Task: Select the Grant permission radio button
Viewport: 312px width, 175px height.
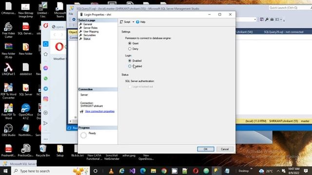Action: (x=130, y=43)
